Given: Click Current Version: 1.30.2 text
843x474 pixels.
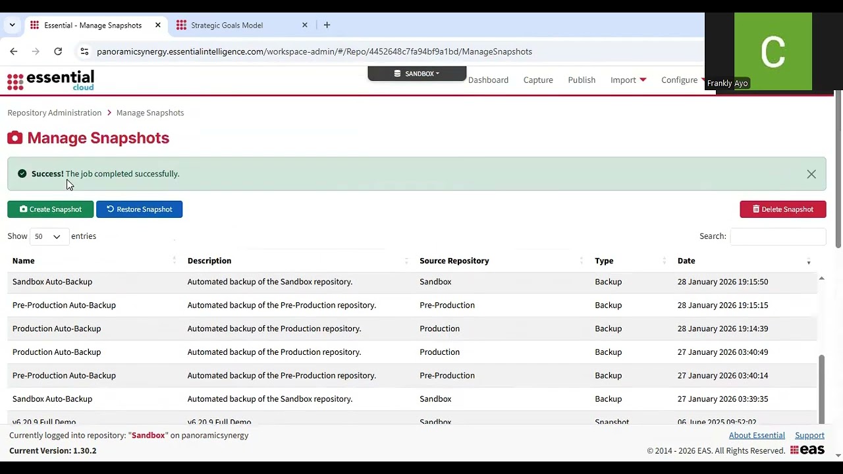Looking at the screenshot, I should tap(53, 450).
